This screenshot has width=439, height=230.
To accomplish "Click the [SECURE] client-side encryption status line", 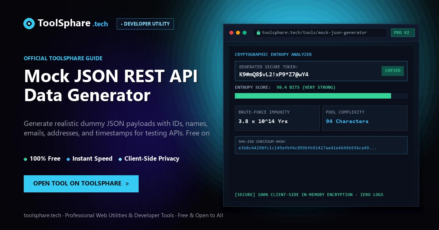I will coord(309,195).
